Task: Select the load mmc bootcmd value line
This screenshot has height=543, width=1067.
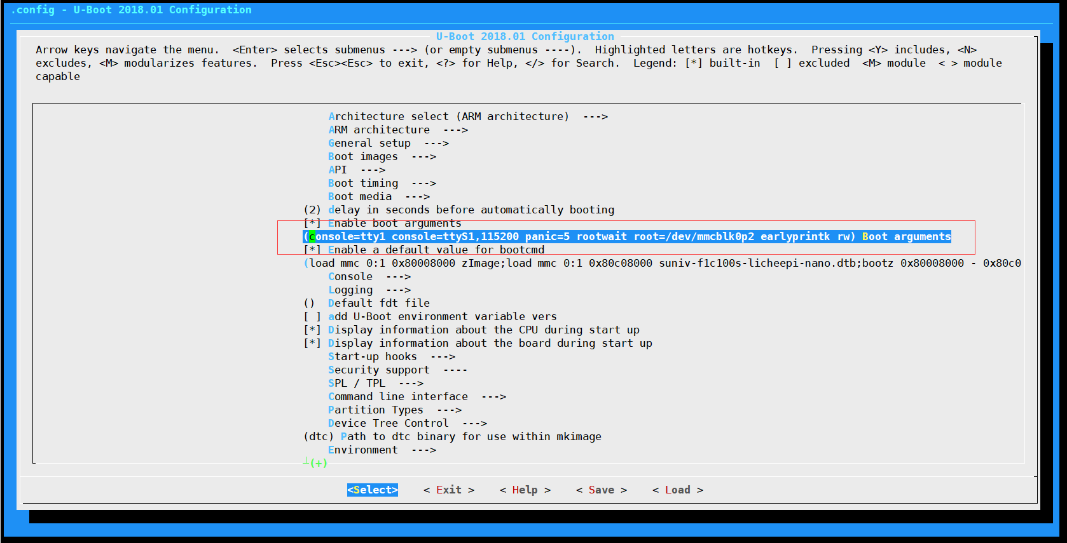Action: tap(662, 263)
